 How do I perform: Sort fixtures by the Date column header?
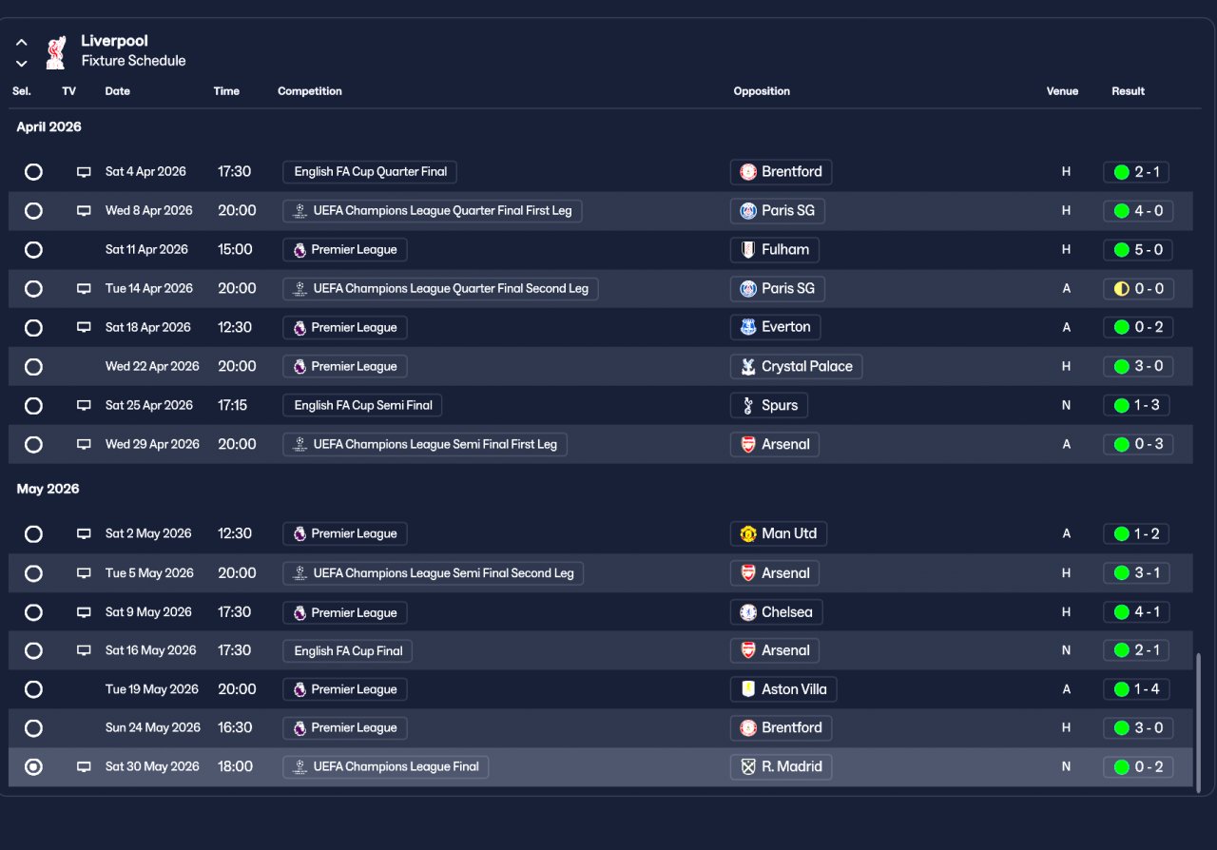pyautogui.click(x=118, y=91)
